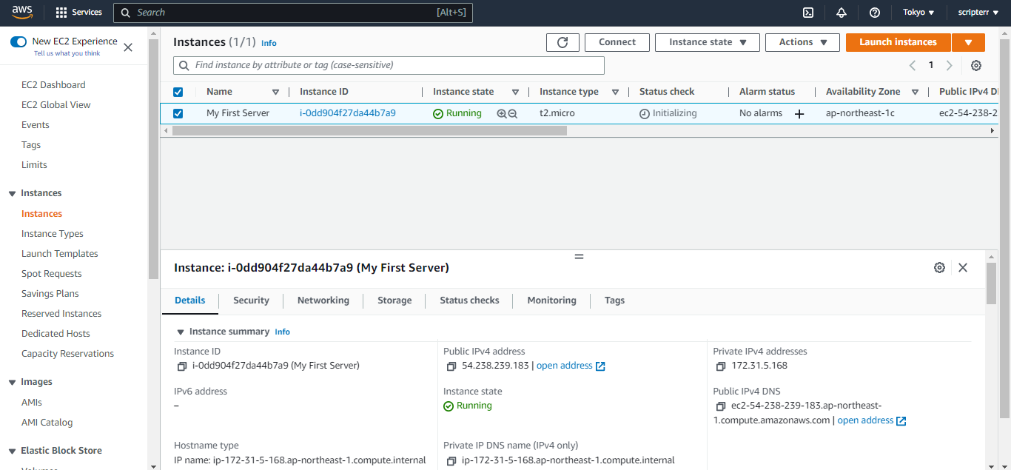Open Spot Requests in sidebar
Viewport: 1011px width, 470px height.
52,274
